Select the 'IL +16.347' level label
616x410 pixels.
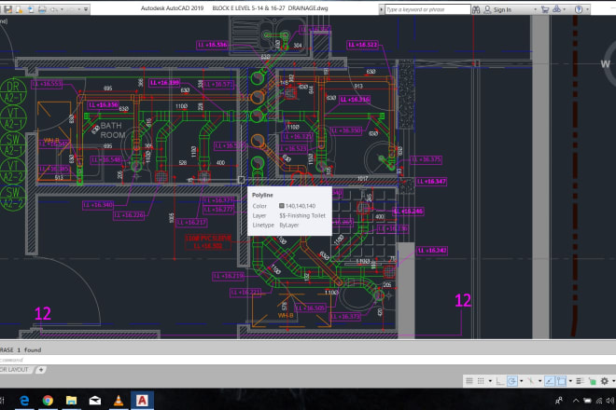(x=431, y=182)
